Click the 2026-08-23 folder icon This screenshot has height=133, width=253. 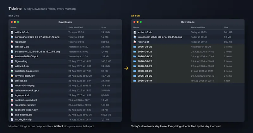[135, 61]
